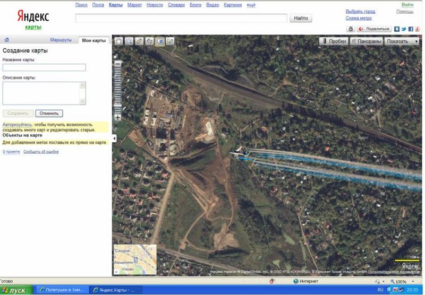The image size is (425, 295).
Task: Click the home icon in sidebar
Action: coord(7,40)
